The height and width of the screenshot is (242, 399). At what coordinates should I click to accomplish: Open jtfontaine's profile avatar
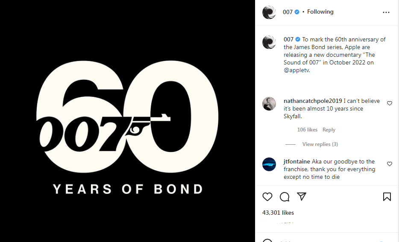click(269, 164)
